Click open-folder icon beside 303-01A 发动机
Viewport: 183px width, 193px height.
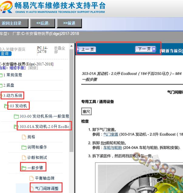tap(16, 127)
